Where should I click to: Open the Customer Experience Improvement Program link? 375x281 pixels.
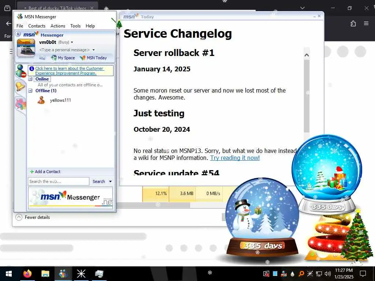click(x=69, y=71)
